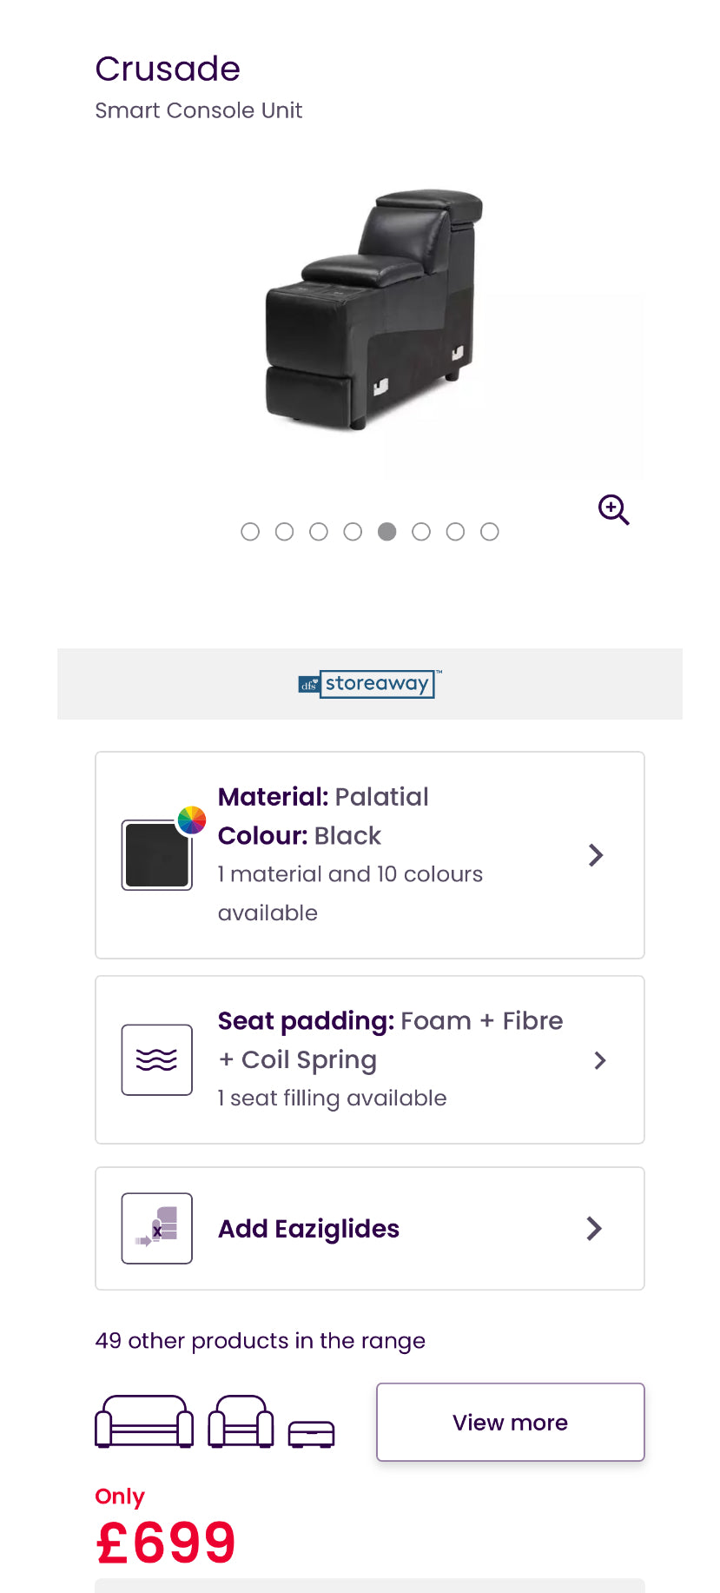Image resolution: width=720 pixels, height=1593 pixels.
Task: Select the sixth image carousel dot
Action: [x=421, y=532]
